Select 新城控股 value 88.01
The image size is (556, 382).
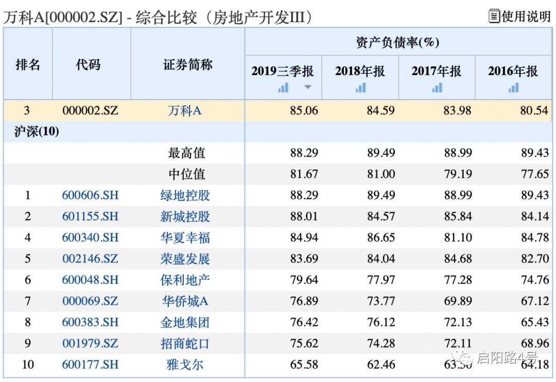click(304, 216)
